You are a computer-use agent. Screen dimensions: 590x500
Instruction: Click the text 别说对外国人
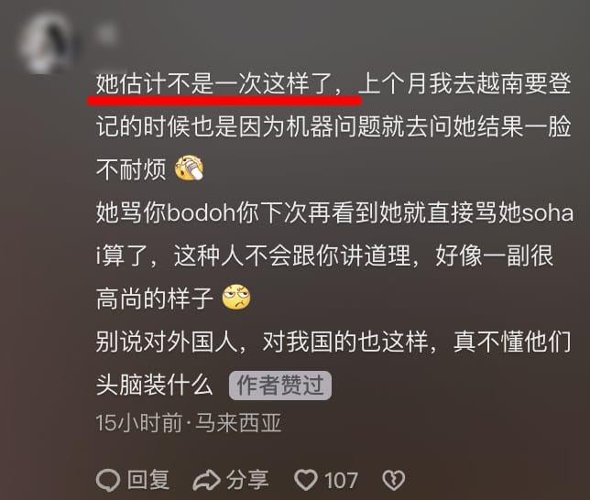[167, 342]
